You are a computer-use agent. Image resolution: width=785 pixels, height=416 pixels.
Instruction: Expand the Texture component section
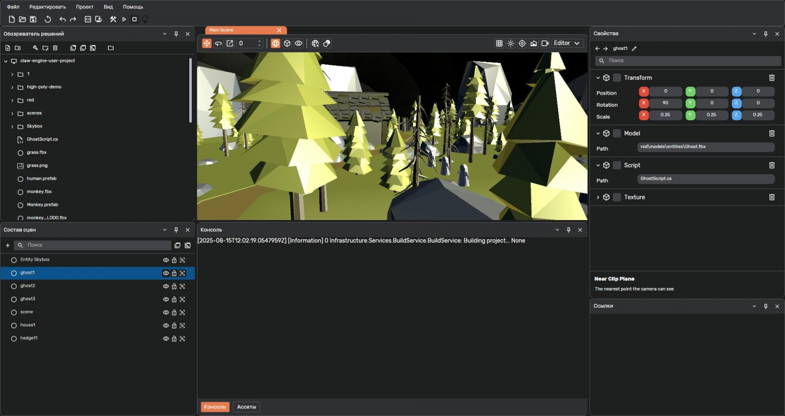598,197
